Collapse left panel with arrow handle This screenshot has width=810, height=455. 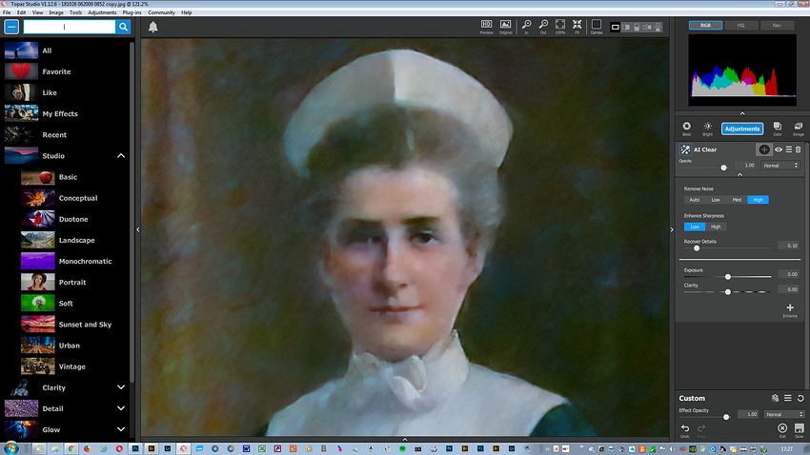pos(138,229)
